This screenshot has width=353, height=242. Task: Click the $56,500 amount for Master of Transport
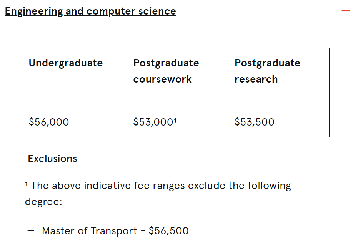pos(169,231)
